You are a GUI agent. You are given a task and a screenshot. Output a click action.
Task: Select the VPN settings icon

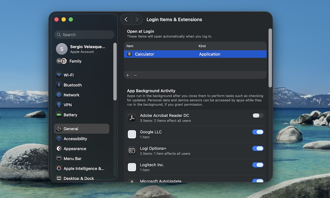pyautogui.click(x=59, y=105)
